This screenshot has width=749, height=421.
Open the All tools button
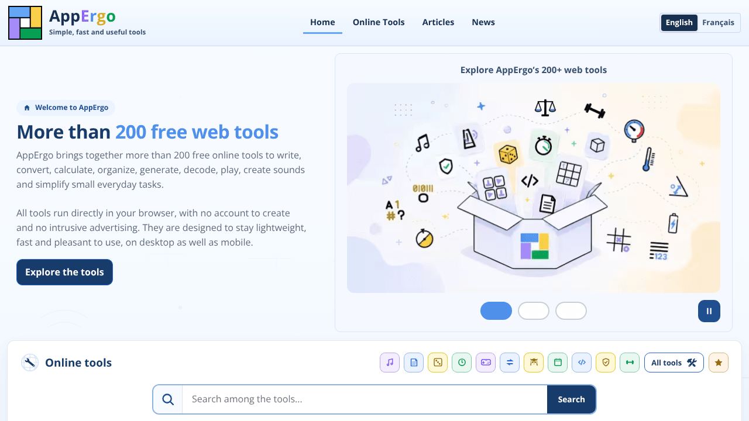pos(674,363)
